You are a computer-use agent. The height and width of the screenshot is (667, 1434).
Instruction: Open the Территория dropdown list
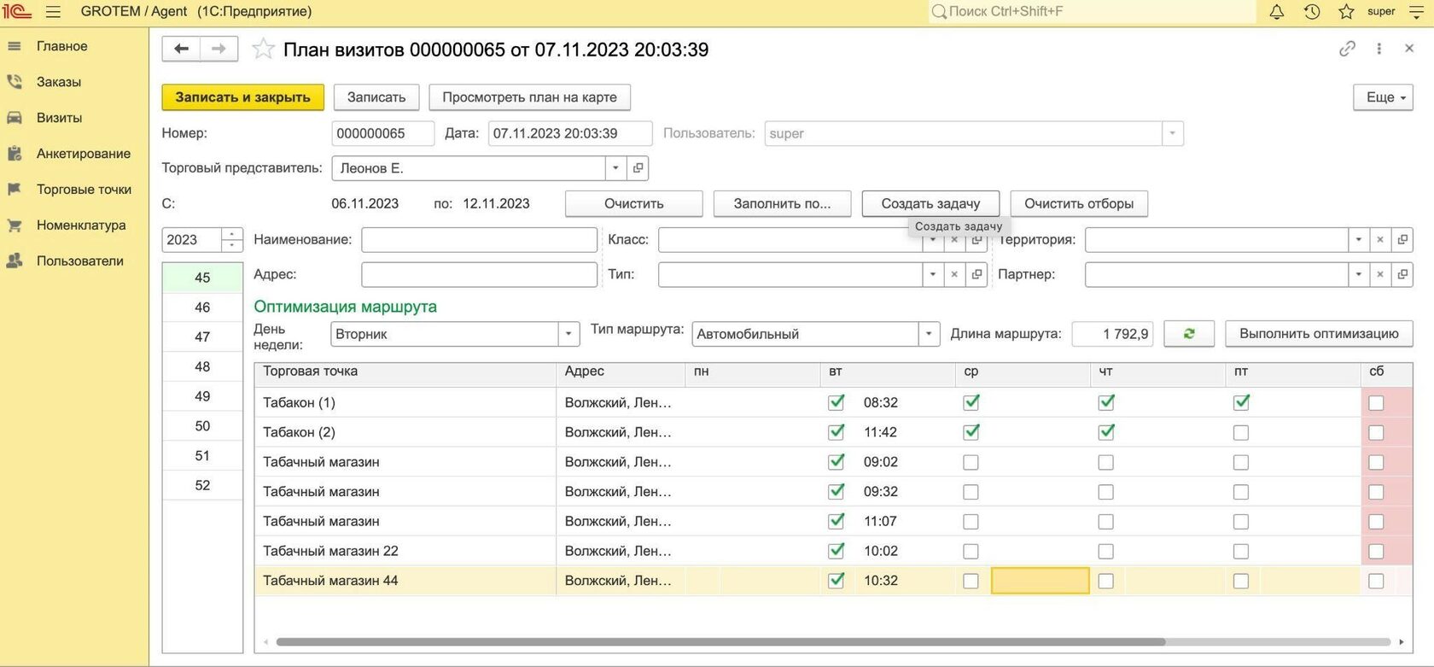pos(1358,240)
